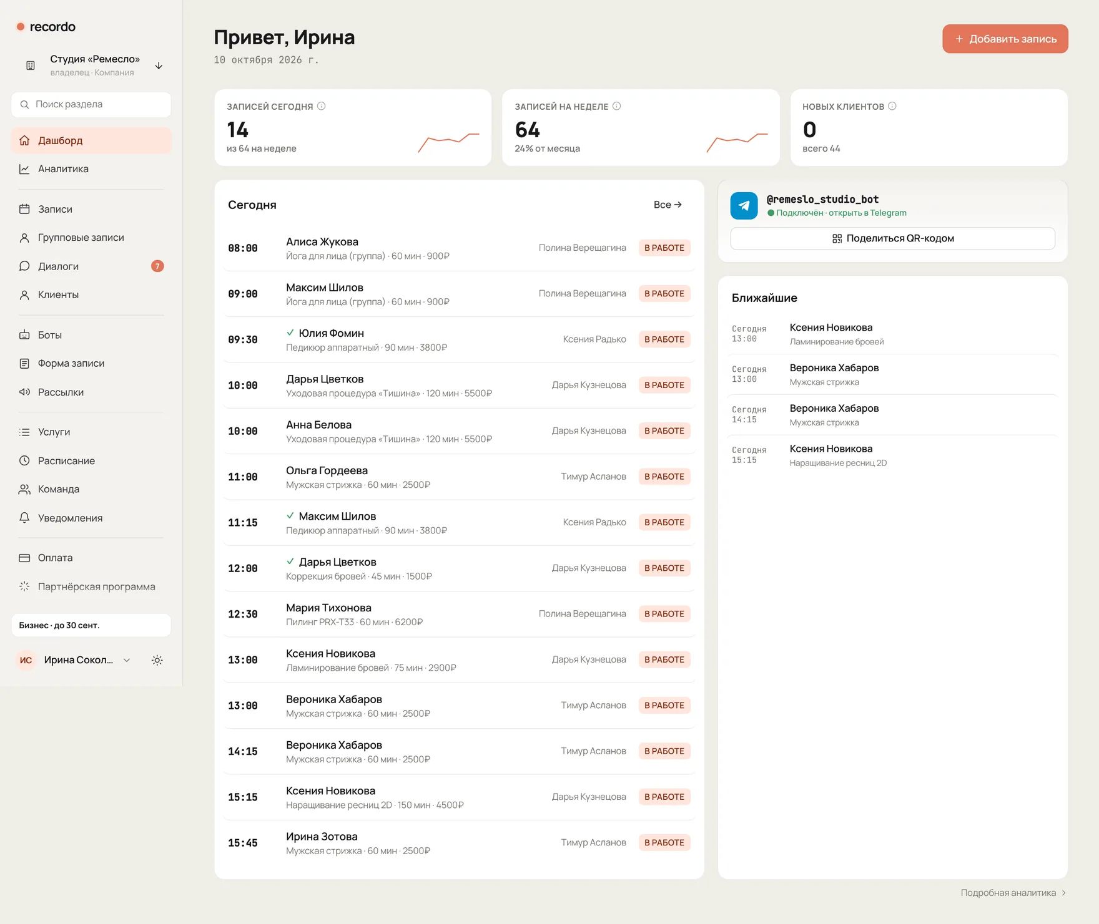Open Партнёрская программа

[91, 587]
